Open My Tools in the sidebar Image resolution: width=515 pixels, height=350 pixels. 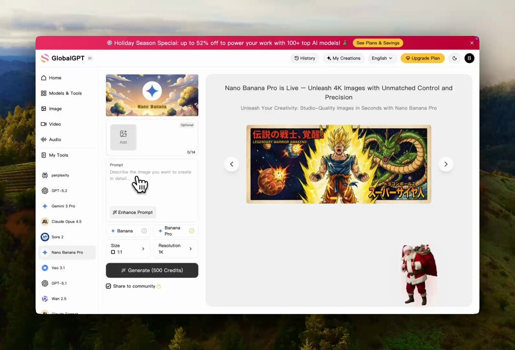pyautogui.click(x=67, y=155)
